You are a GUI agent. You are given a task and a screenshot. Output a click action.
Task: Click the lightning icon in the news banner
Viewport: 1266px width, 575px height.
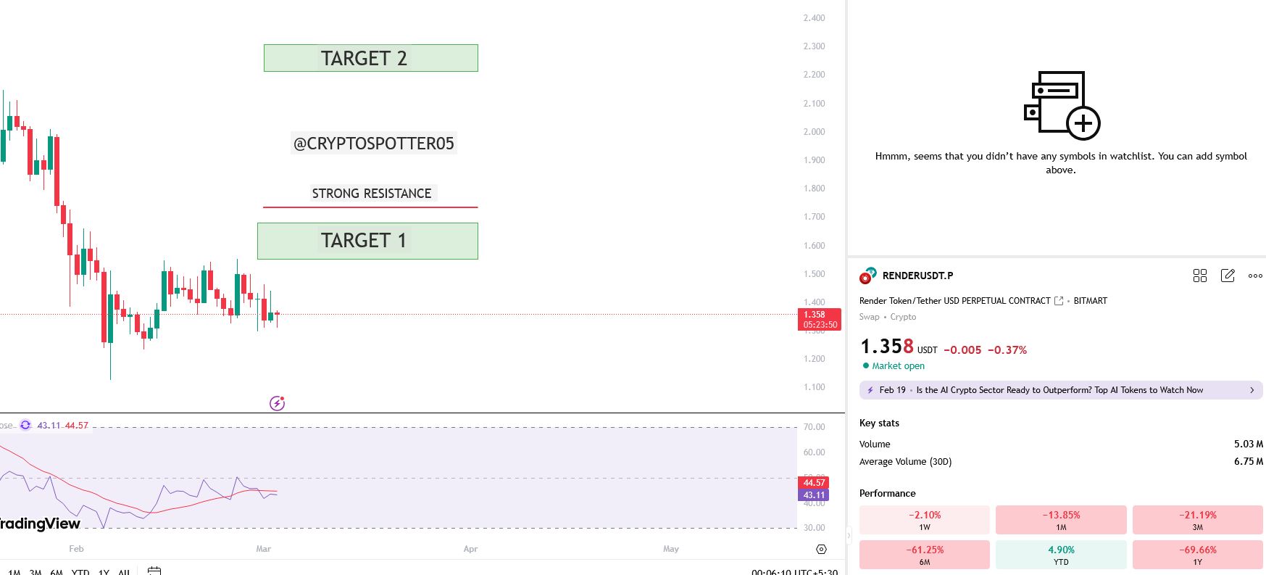pyautogui.click(x=870, y=390)
